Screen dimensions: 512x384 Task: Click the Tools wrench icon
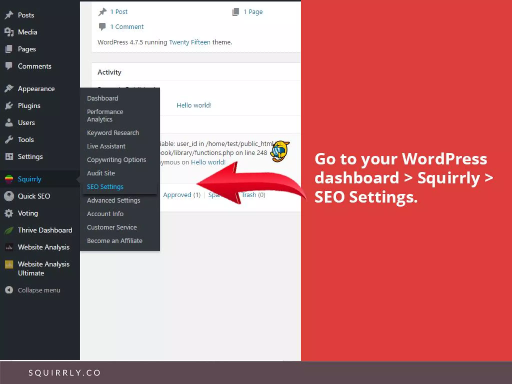pos(9,139)
